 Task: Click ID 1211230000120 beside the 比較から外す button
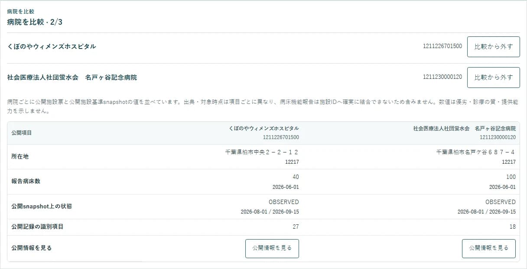pos(442,77)
